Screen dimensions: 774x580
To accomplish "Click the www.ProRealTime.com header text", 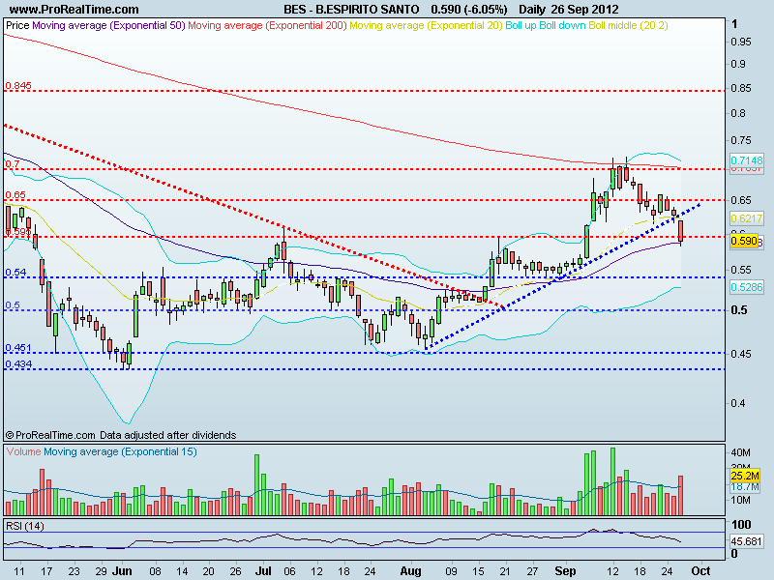I will point(74,9).
